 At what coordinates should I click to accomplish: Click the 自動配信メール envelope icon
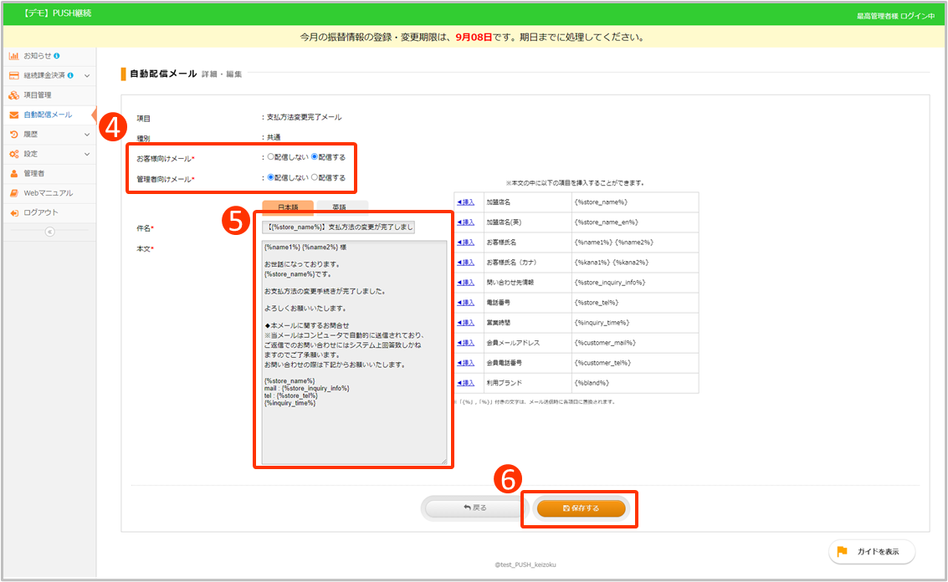(x=13, y=115)
